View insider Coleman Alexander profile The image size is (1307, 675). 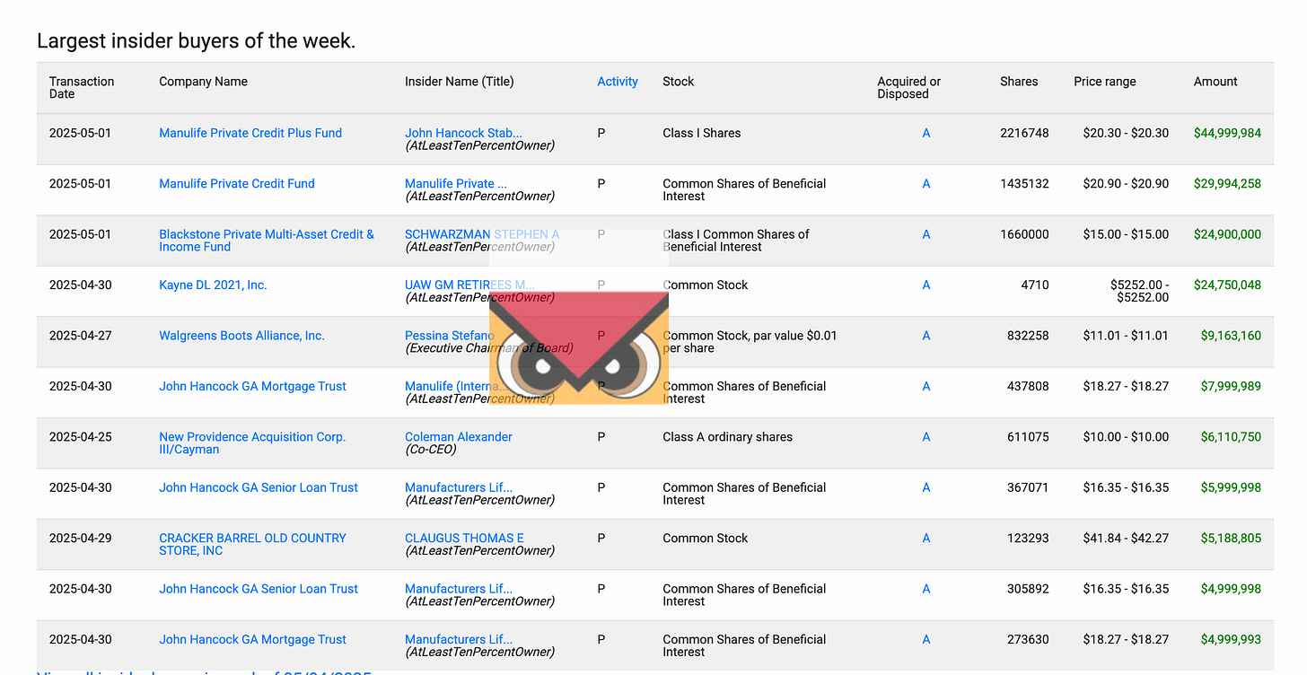coord(459,437)
